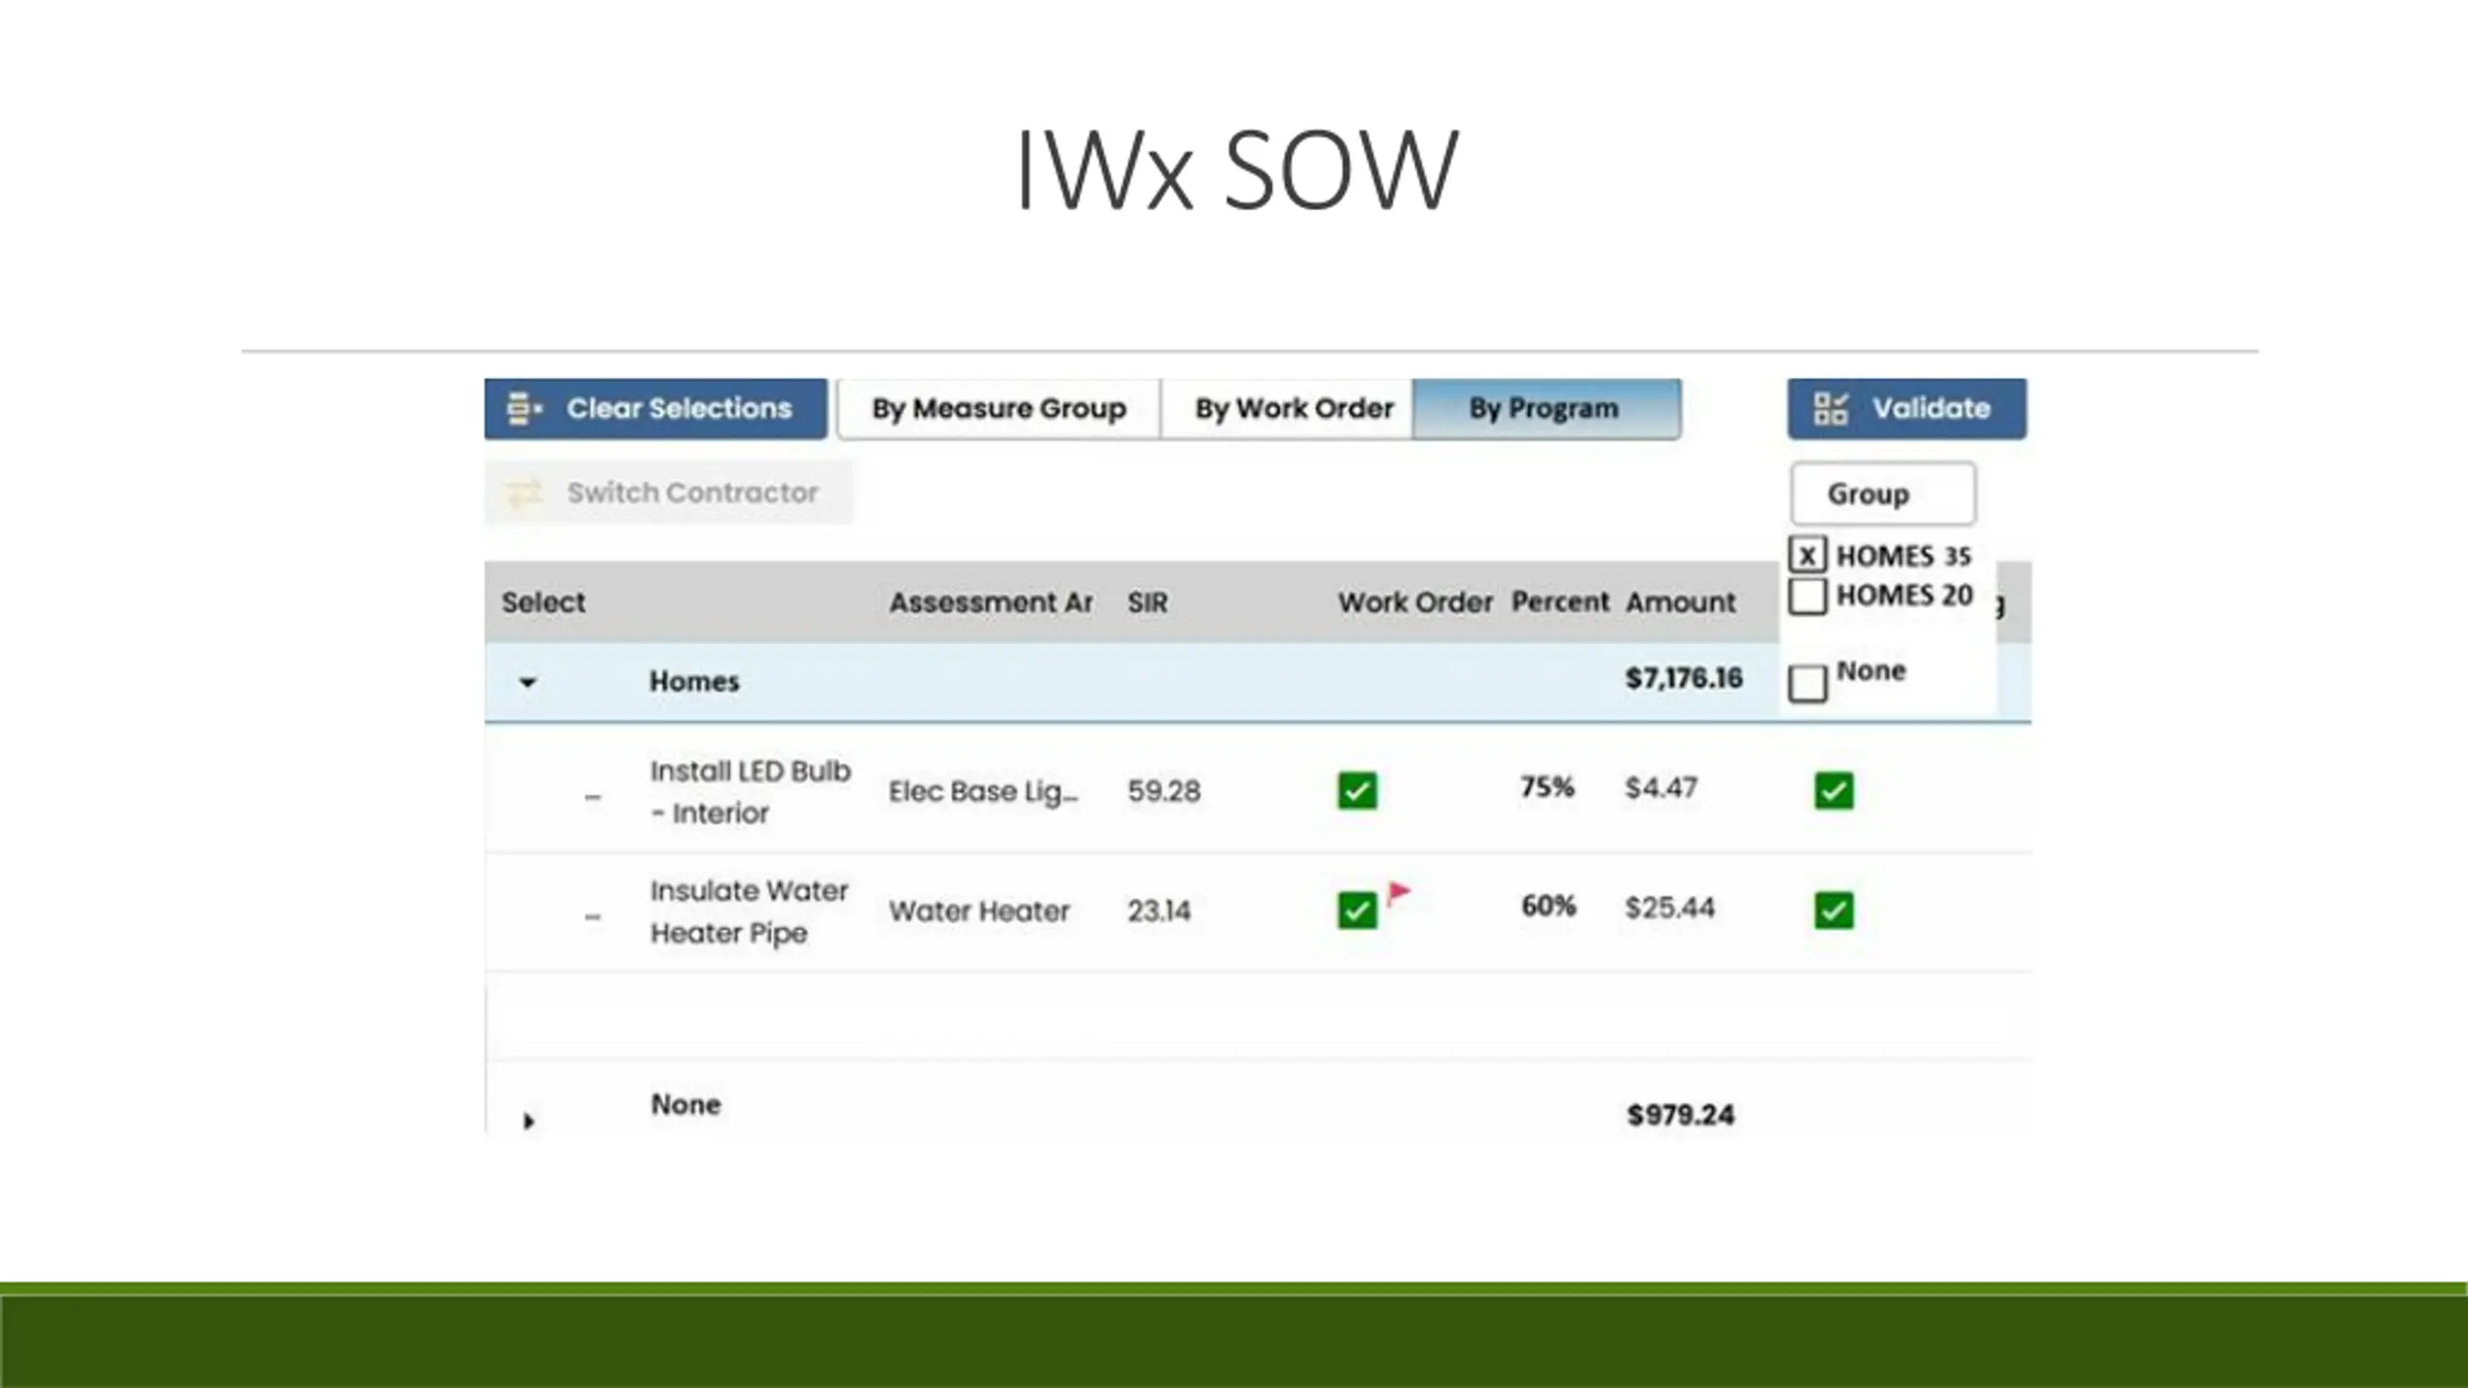This screenshot has height=1388, width=2468.
Task: Click the Switch Contractor arrows icon
Action: (x=524, y=494)
